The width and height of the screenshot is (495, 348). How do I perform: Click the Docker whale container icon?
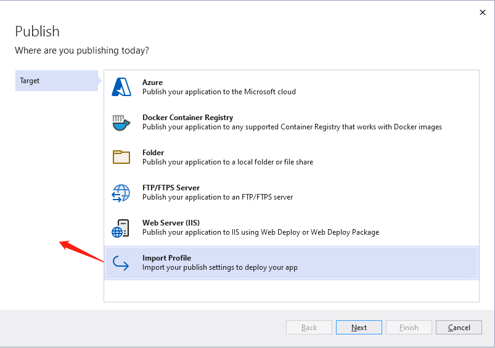coord(121,123)
